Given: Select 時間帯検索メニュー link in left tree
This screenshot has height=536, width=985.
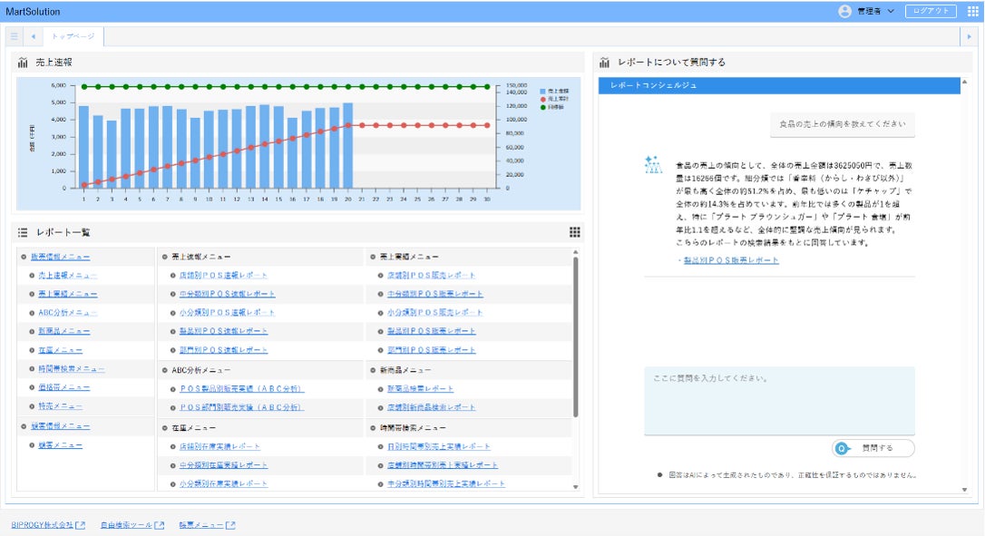Looking at the screenshot, I should pyautogui.click(x=71, y=369).
